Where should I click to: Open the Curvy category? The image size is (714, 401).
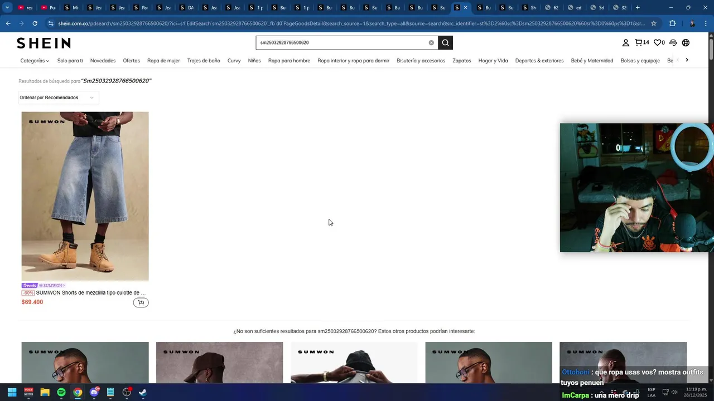tap(234, 61)
